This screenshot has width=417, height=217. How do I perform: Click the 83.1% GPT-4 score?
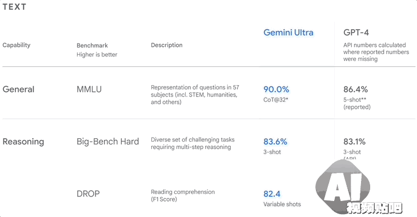tap(354, 142)
